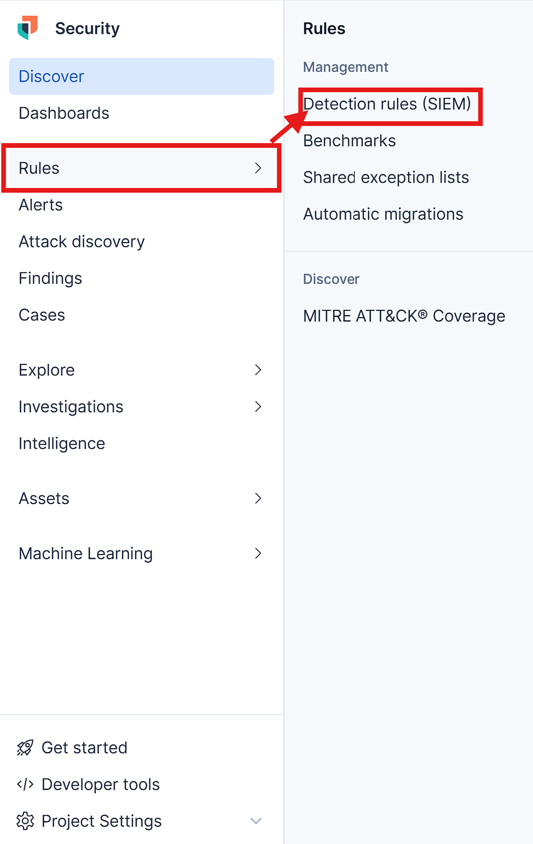Expand the Explore chevron arrow
533x844 pixels.
click(258, 370)
